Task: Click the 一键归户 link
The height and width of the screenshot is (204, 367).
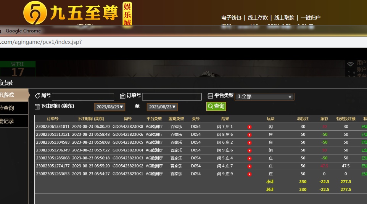Action: click(311, 18)
